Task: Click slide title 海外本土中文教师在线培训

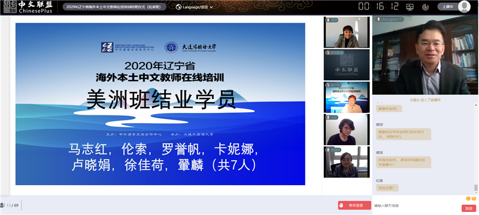Action: tap(160, 78)
